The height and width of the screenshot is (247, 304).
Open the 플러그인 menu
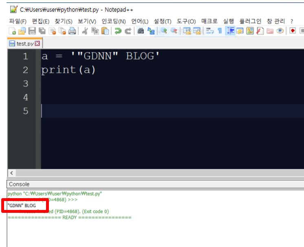pyautogui.click(x=250, y=21)
